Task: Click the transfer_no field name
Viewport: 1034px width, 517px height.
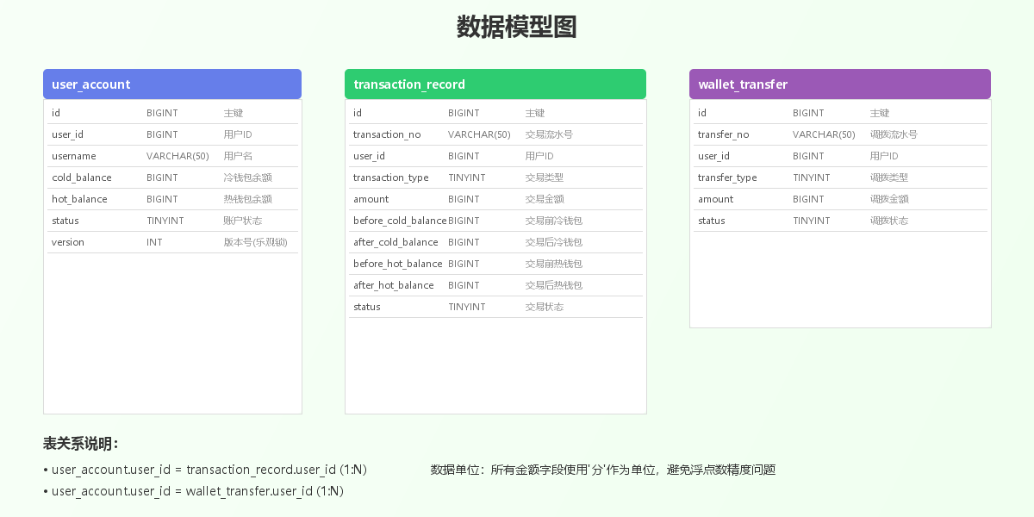Action: 724,134
